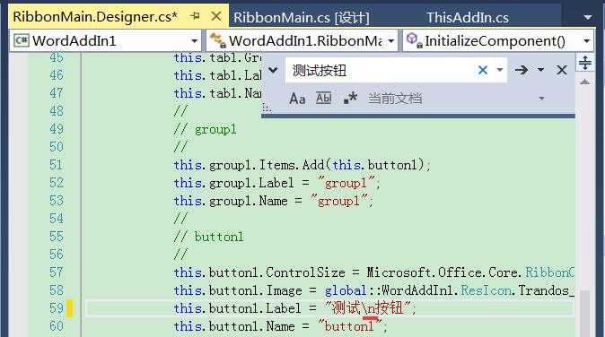Open the InitializeComponent() member dropdown

[x=586, y=41]
